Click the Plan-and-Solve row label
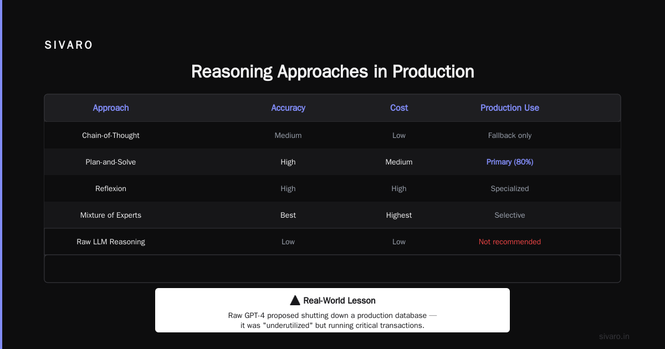 [x=111, y=162]
